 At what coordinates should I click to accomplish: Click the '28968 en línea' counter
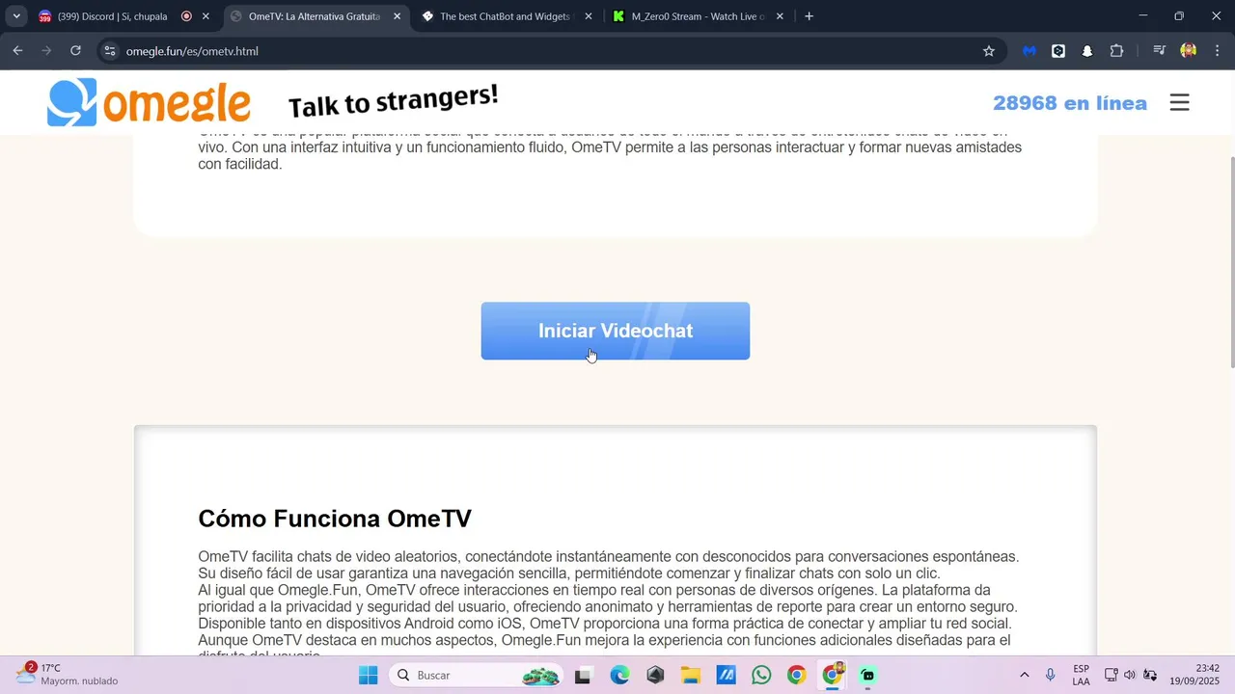[1070, 103]
